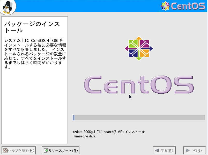Click the penguin mascot icon in header
This screenshot has height=155, width=208.
[x=8, y=7]
